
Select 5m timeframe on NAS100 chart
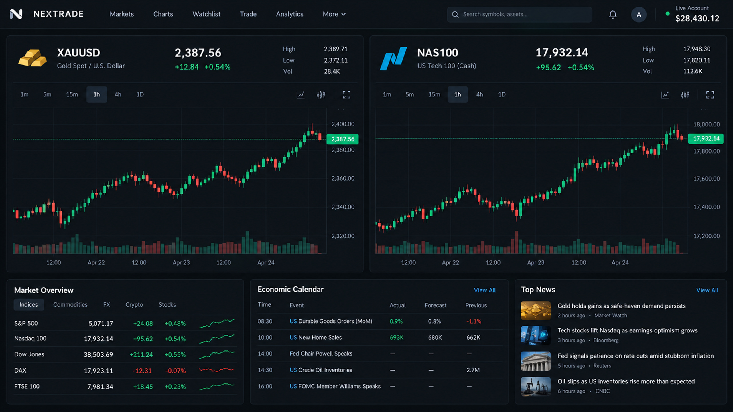(x=409, y=94)
